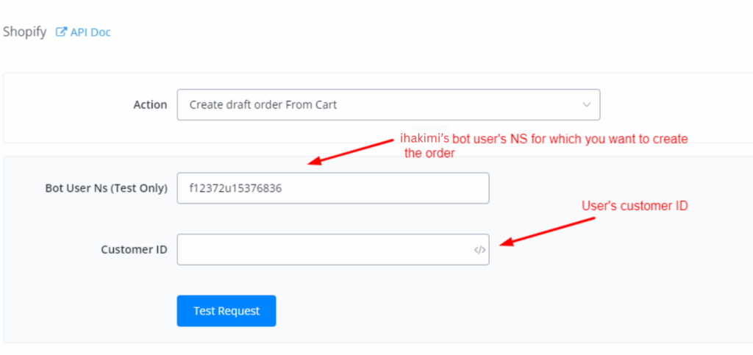
Task: Click the Customer ID label
Action: click(134, 250)
